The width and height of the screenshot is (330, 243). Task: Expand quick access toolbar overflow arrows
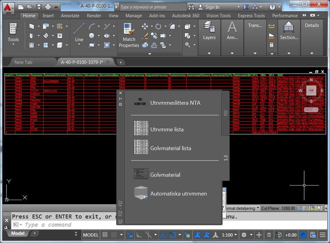point(56,7)
